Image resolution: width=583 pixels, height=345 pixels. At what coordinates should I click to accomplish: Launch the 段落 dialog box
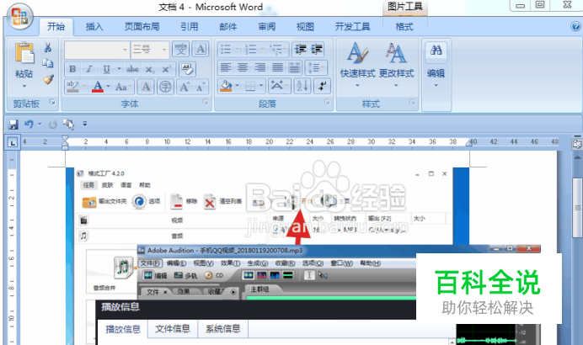pyautogui.click(x=327, y=102)
